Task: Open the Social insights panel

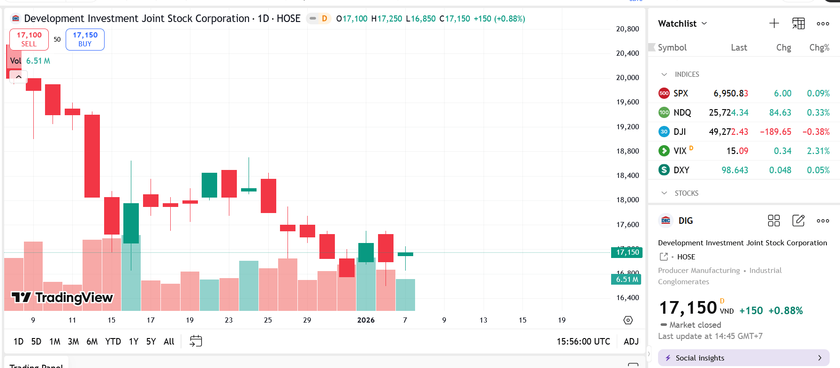Action: click(743, 358)
